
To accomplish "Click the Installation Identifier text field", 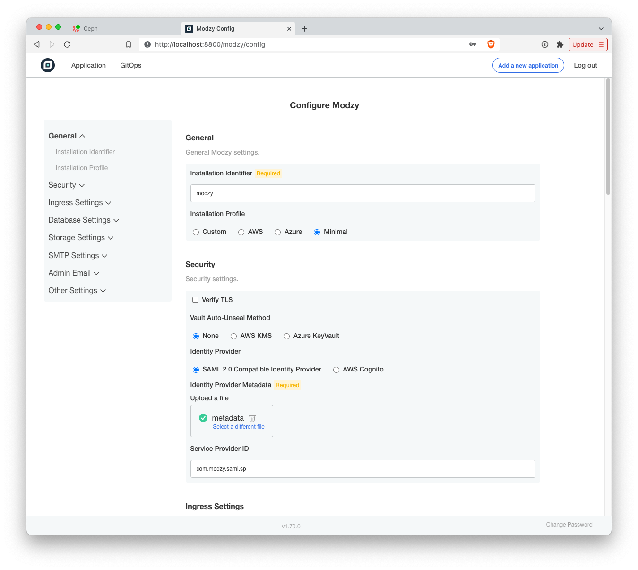I will pos(362,193).
